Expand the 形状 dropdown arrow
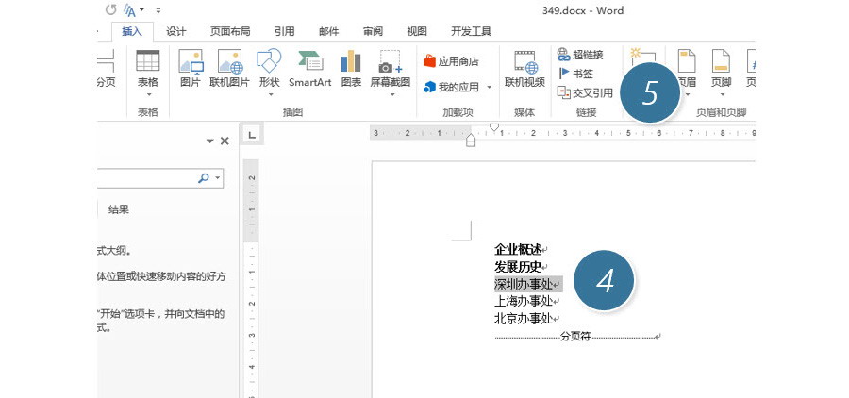 (x=270, y=94)
